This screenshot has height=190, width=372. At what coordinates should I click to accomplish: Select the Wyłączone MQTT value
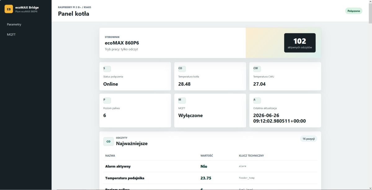coord(190,115)
